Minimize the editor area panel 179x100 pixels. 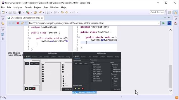[x=165, y=17]
